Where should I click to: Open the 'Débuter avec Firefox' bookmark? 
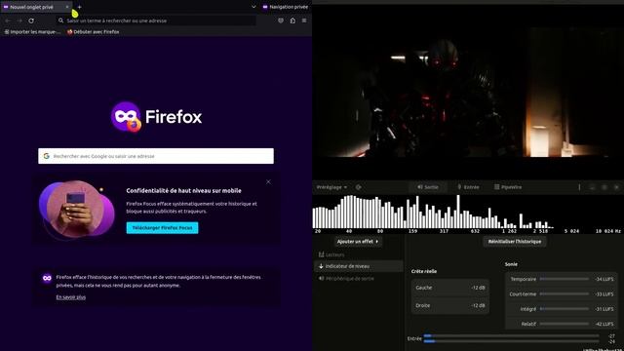click(94, 32)
